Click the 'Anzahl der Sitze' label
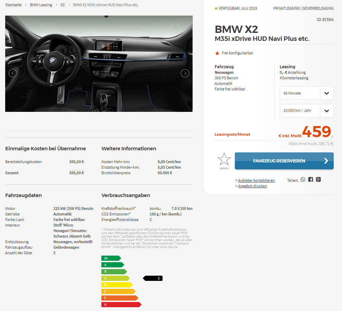Viewport: 342px width, 311px height. tap(19, 253)
